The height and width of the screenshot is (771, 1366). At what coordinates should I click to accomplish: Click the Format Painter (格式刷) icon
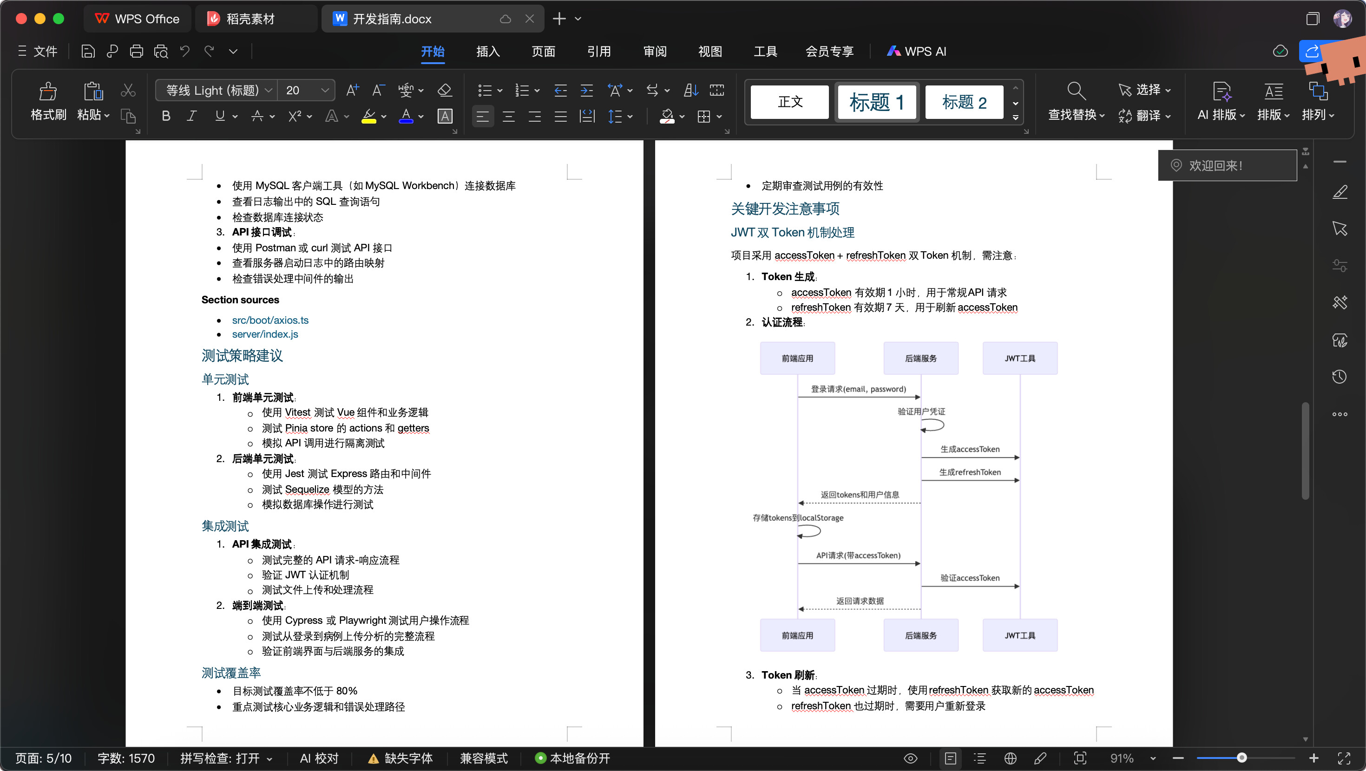pos(48,91)
